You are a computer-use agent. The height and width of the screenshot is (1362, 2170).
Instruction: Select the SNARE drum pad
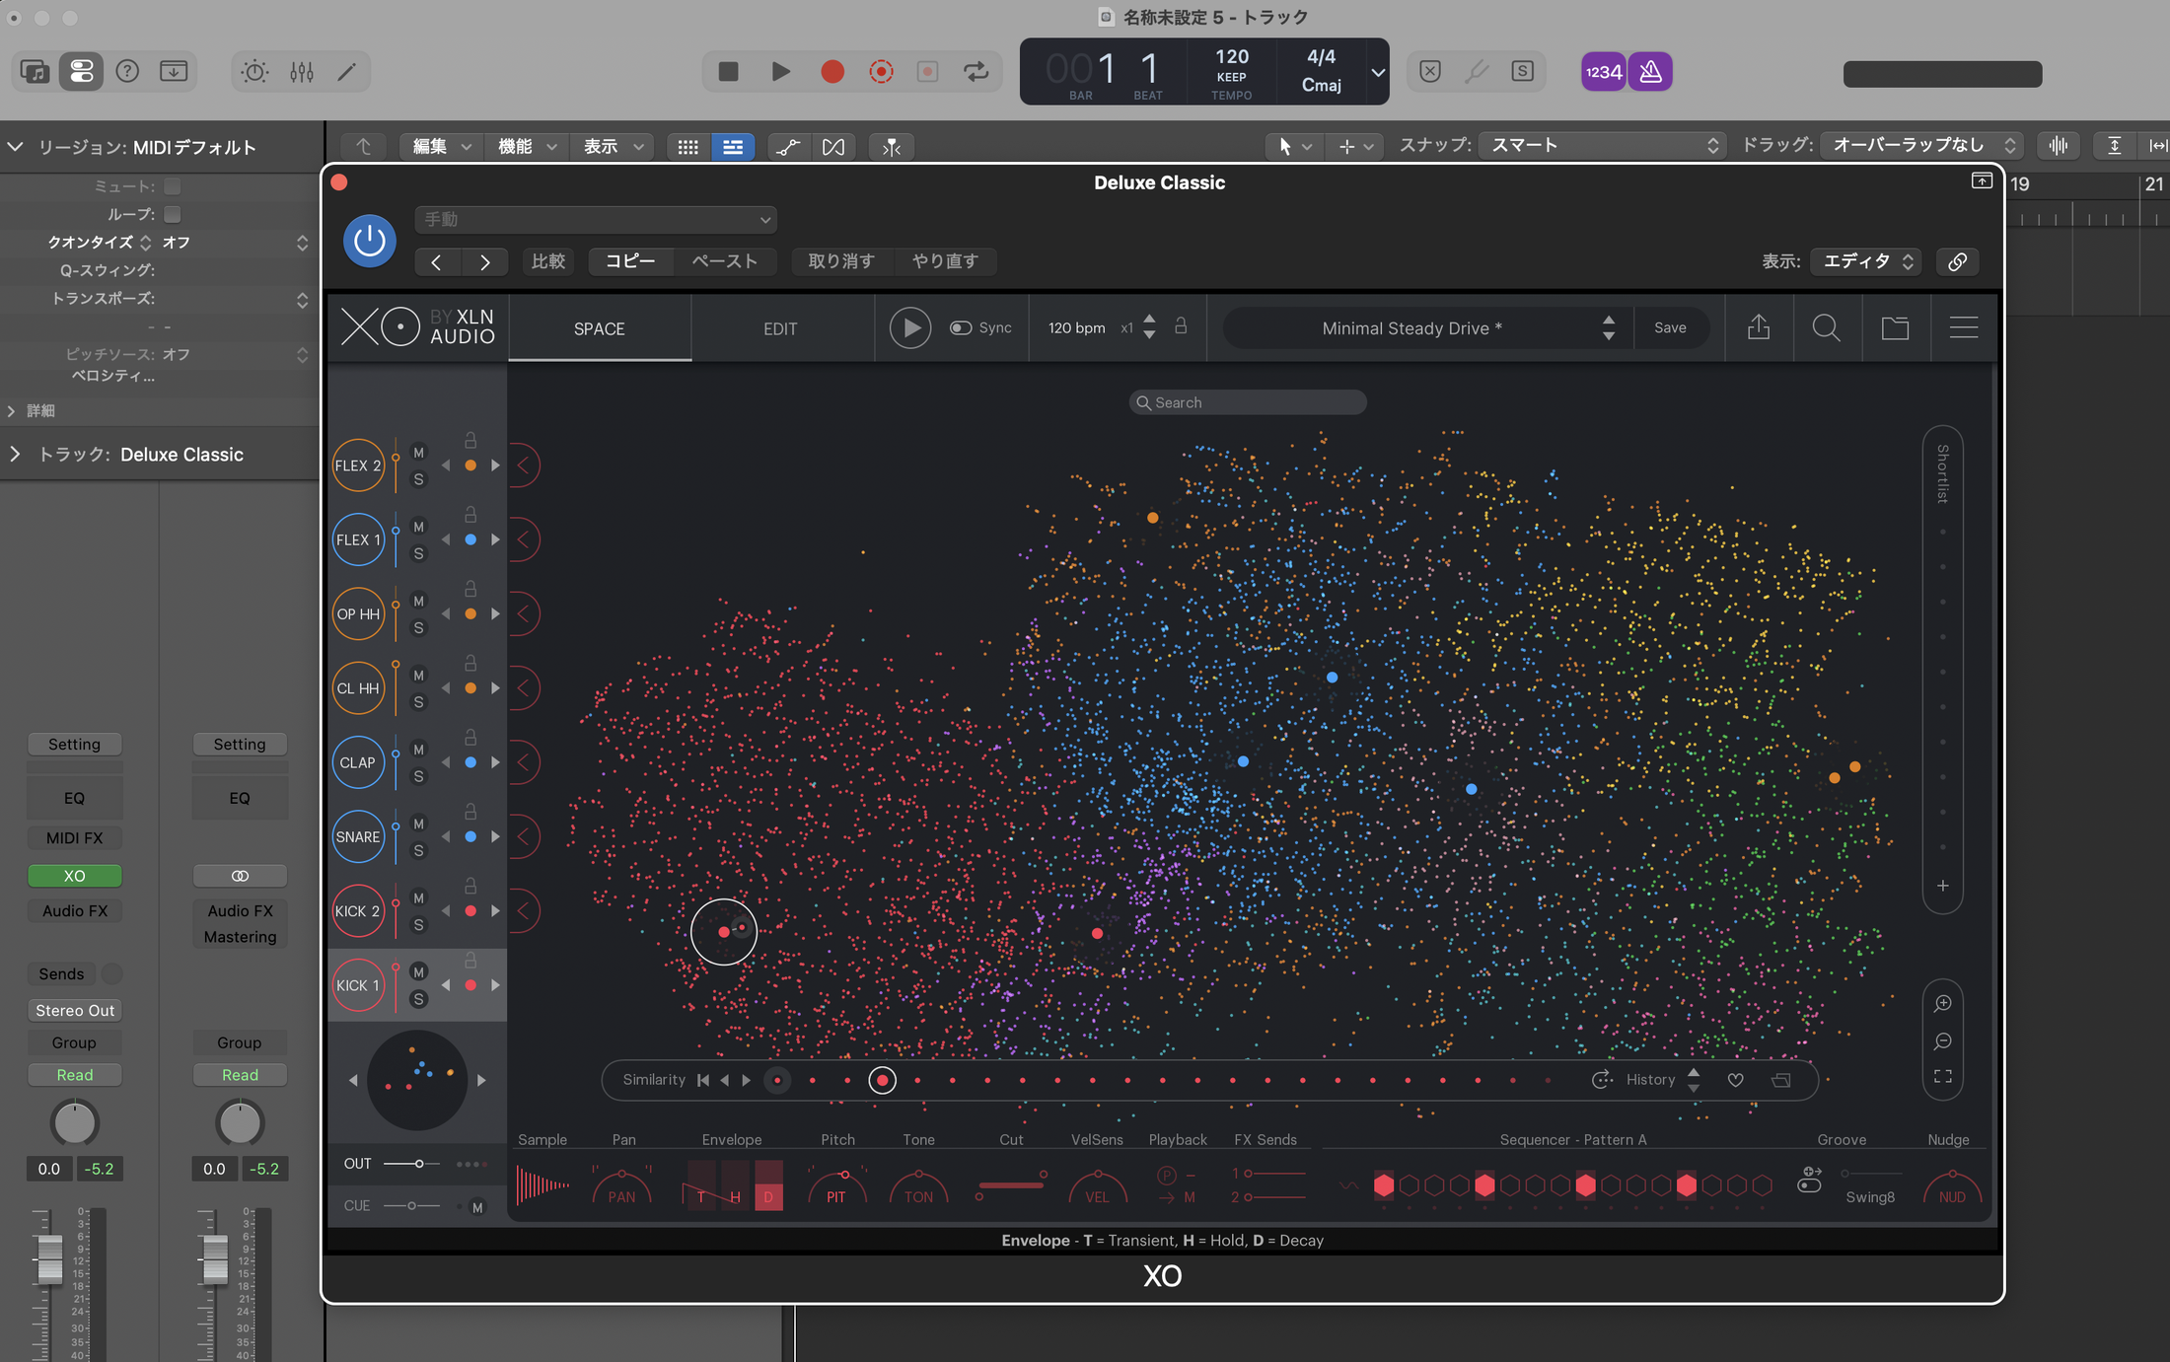pos(357,836)
